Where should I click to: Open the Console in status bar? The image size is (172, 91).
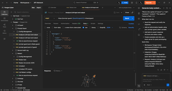[26, 90]
